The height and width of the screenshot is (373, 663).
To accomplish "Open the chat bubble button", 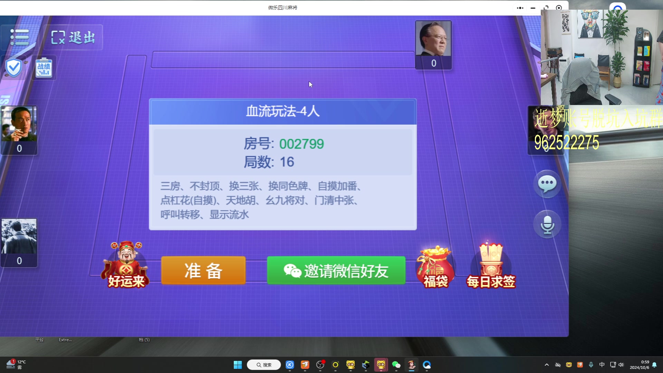I will click(547, 184).
